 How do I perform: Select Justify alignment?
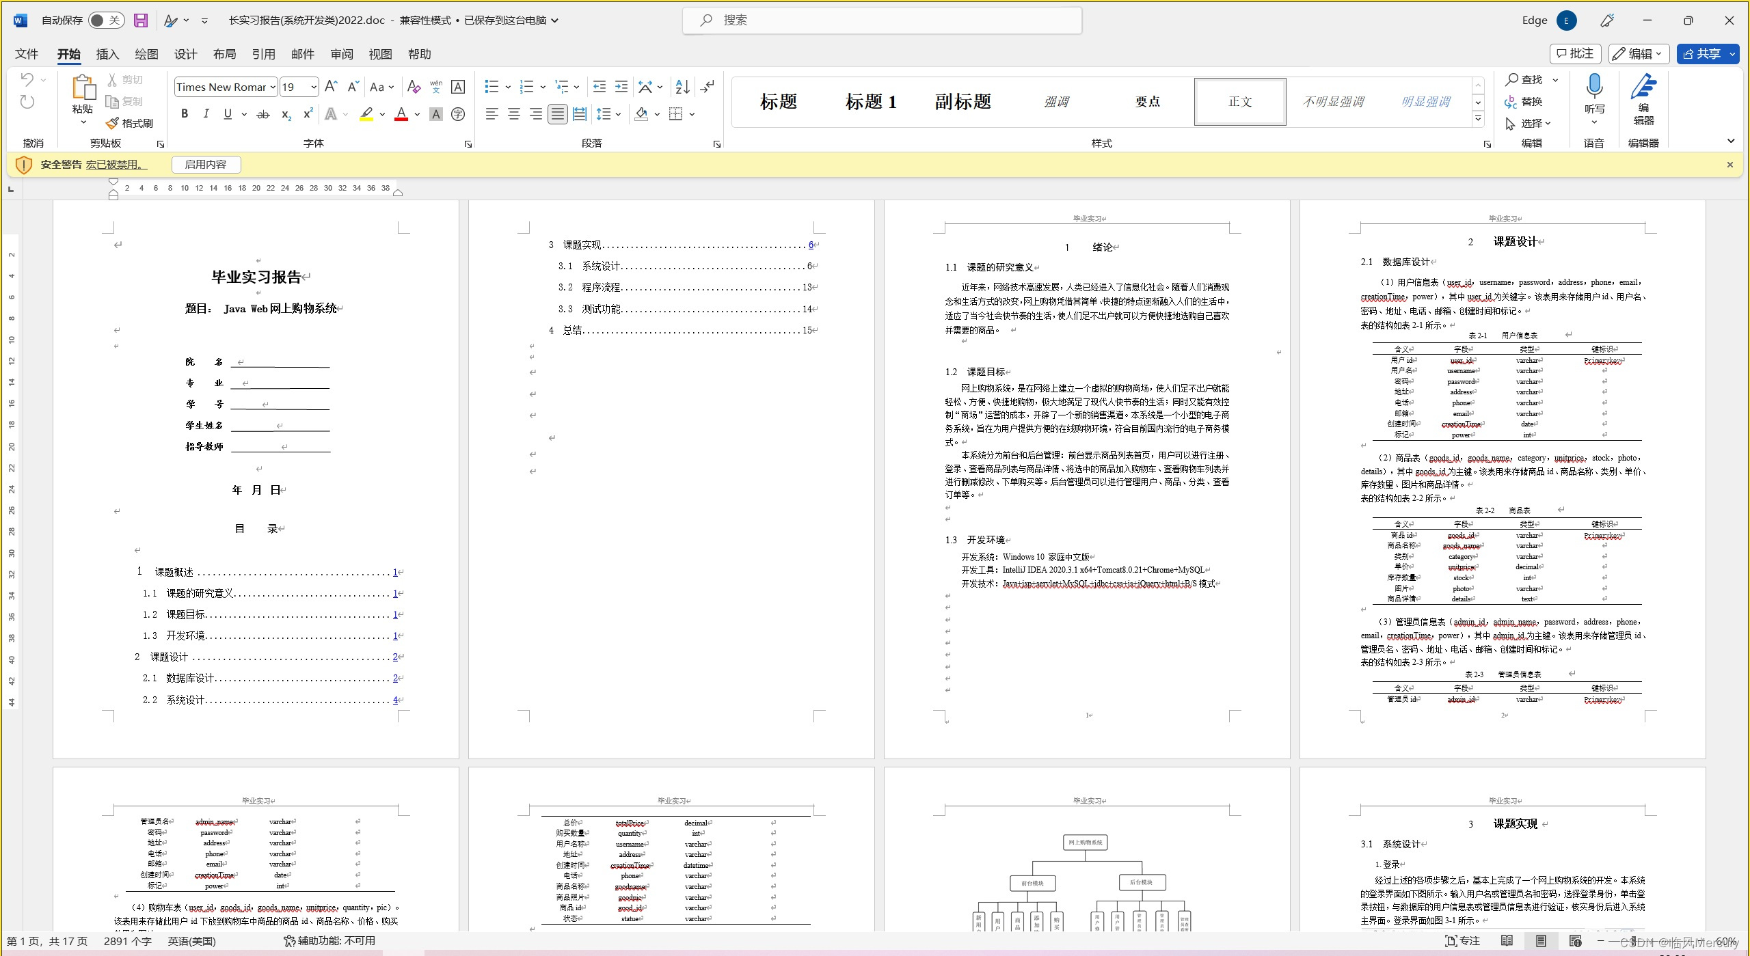[558, 114]
